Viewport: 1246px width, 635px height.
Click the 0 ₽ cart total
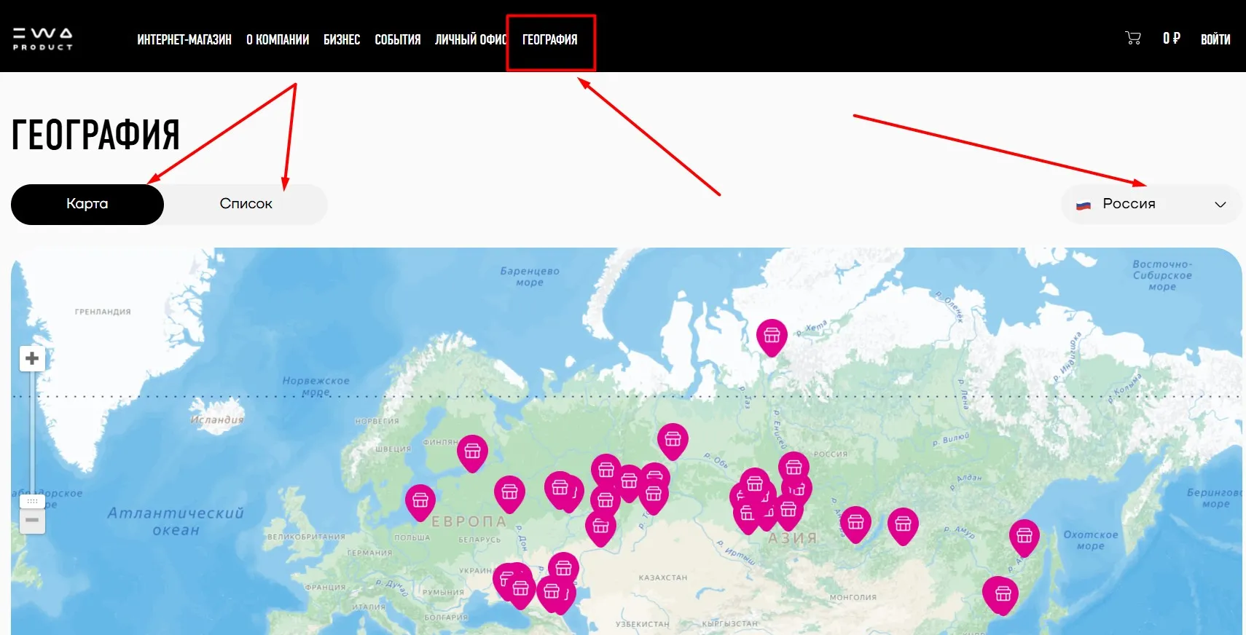click(1172, 39)
